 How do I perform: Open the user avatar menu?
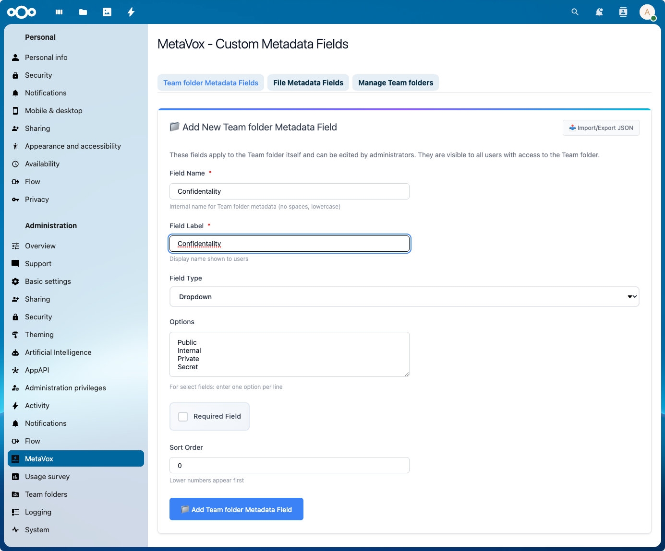[x=647, y=12]
